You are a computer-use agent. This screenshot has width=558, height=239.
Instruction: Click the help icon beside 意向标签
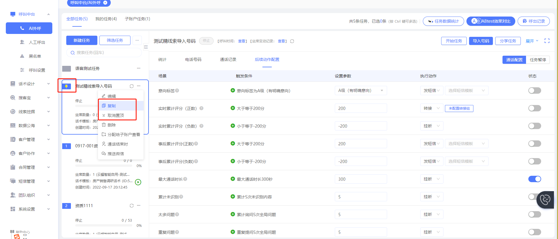coord(177,90)
